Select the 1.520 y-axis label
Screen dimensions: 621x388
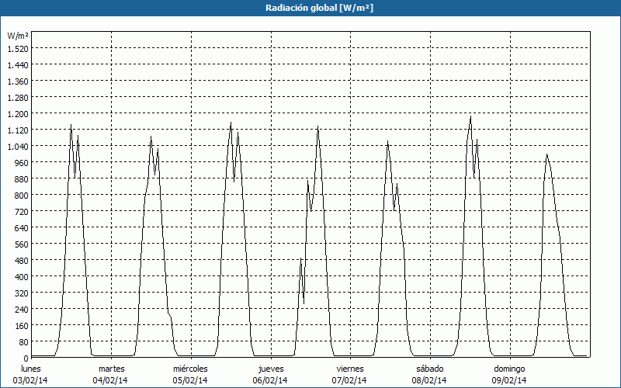tap(18, 49)
